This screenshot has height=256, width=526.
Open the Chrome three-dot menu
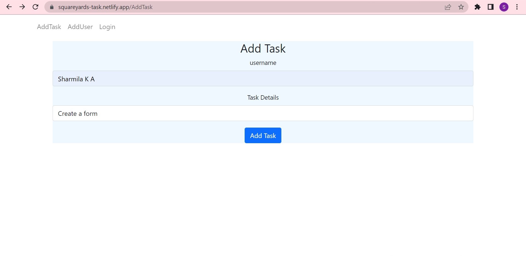[517, 7]
